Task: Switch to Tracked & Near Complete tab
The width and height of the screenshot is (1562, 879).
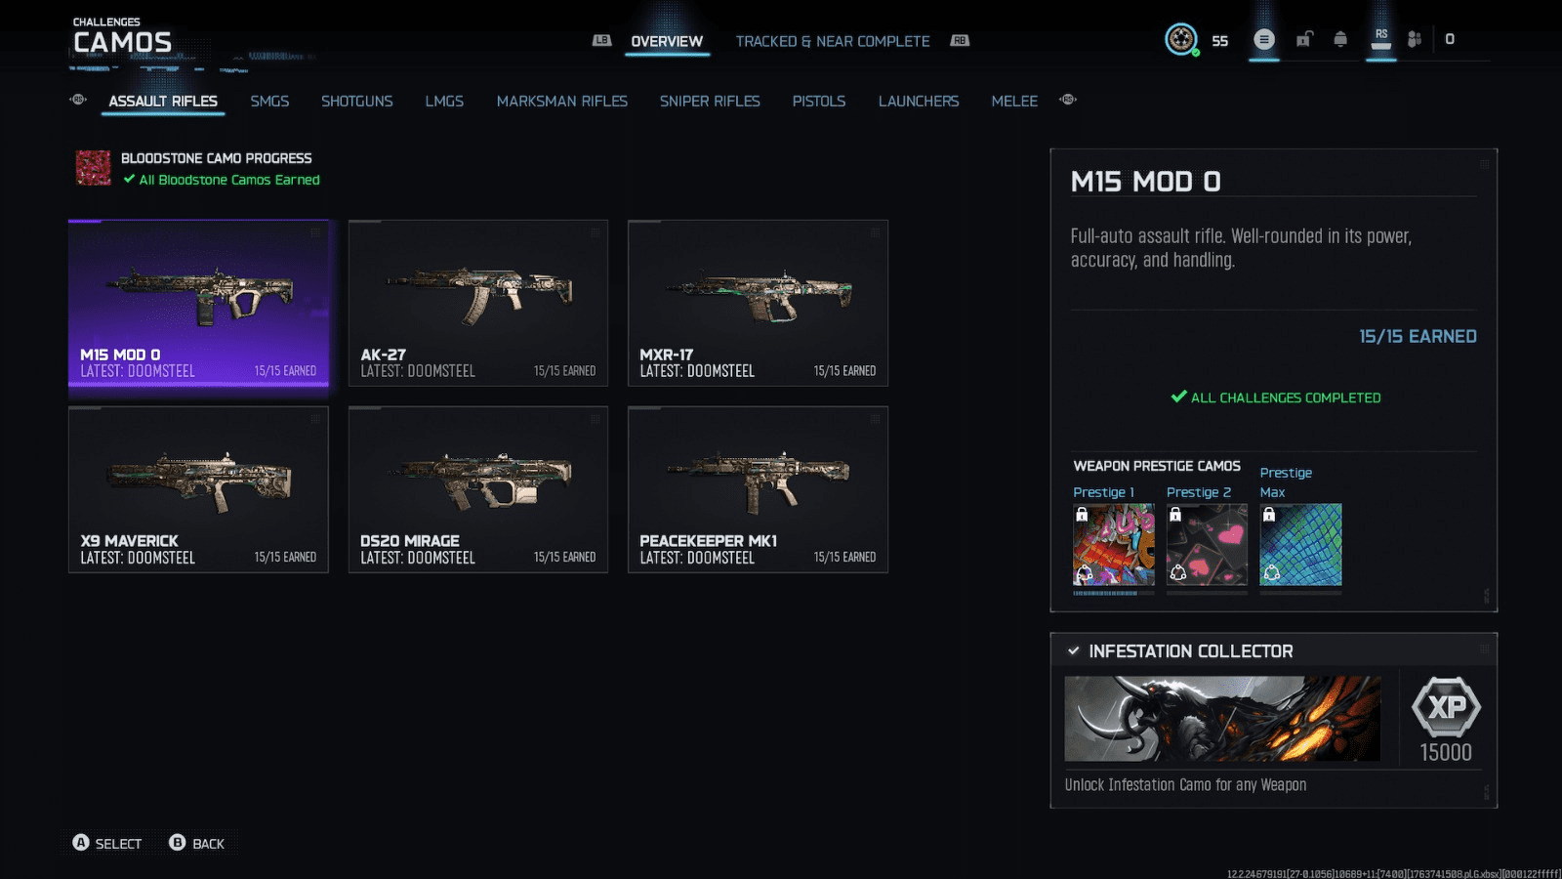Action: (x=833, y=41)
